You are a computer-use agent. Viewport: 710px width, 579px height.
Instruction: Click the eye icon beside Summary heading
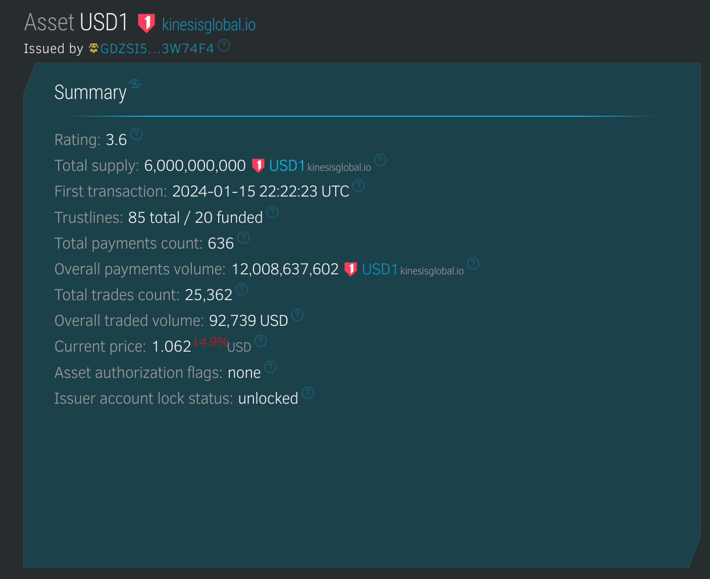click(135, 83)
